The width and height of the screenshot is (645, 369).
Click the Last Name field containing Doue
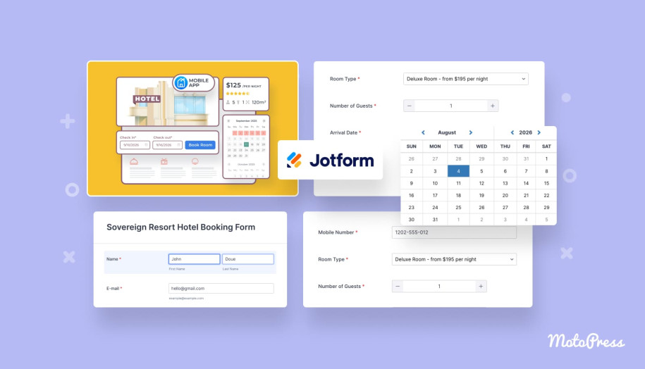click(x=248, y=259)
